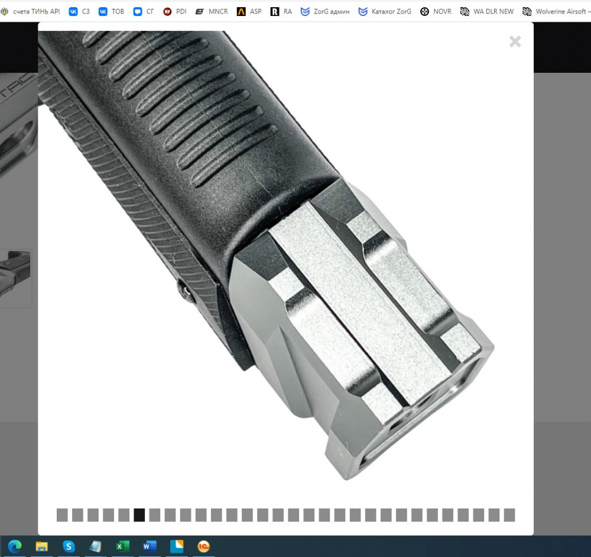
Task: Open Excel from the taskbar
Action: pyautogui.click(x=122, y=546)
